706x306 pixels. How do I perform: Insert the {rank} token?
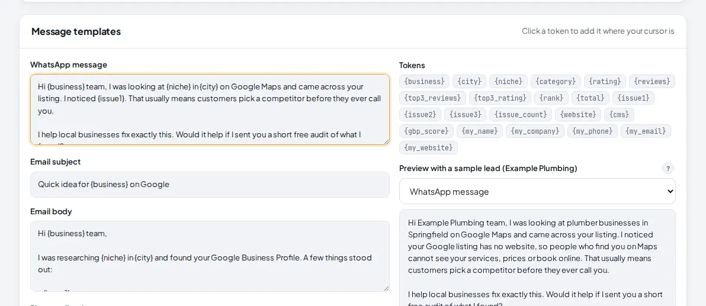[x=551, y=98]
